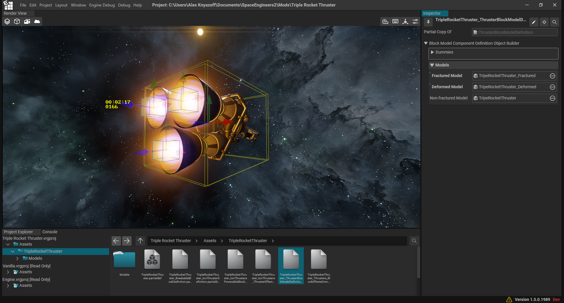Click the target locate icon in Inspector
The height and width of the screenshot is (303, 564).
pos(544,22)
